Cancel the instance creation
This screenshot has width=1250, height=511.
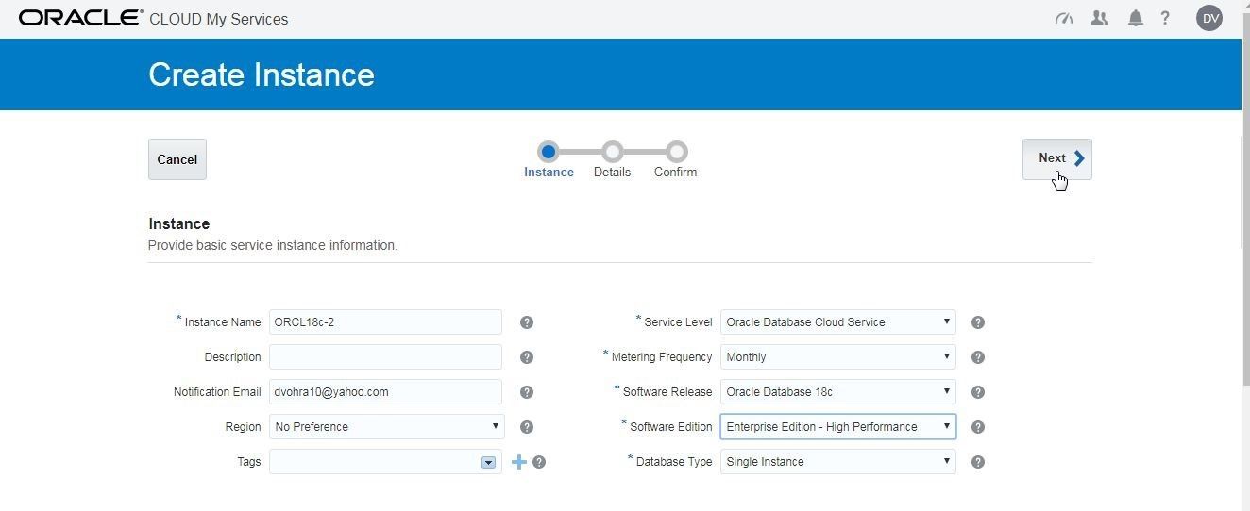pos(177,159)
